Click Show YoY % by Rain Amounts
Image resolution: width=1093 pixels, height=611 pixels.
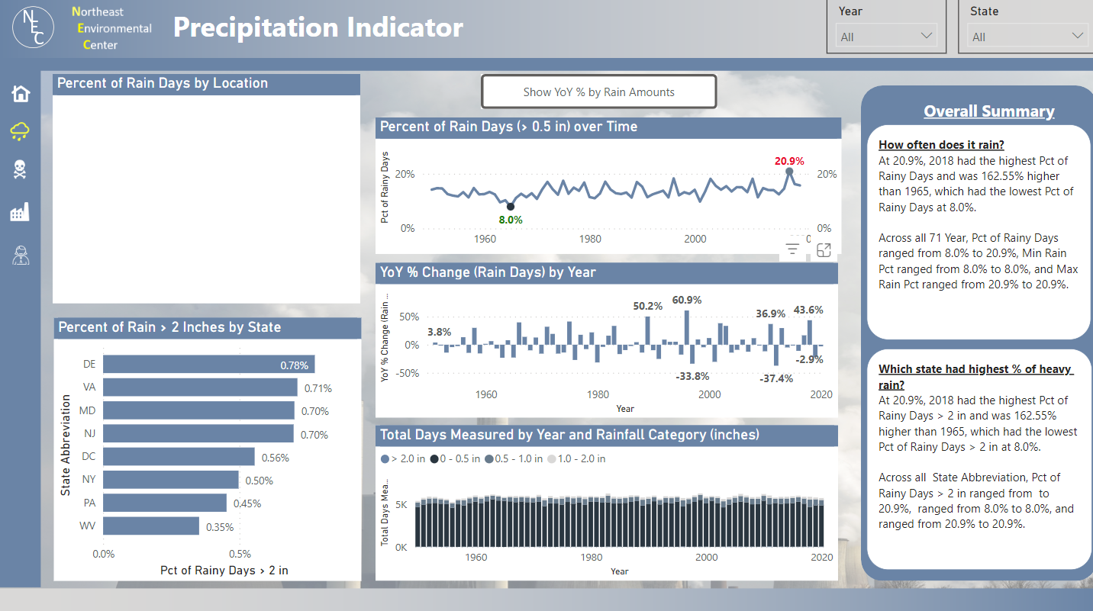pos(598,92)
